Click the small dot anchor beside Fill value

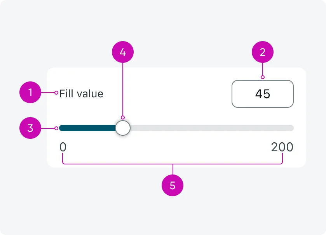tap(57, 93)
